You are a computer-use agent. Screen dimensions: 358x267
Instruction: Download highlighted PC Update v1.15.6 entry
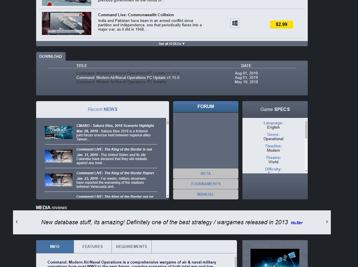click(x=128, y=77)
